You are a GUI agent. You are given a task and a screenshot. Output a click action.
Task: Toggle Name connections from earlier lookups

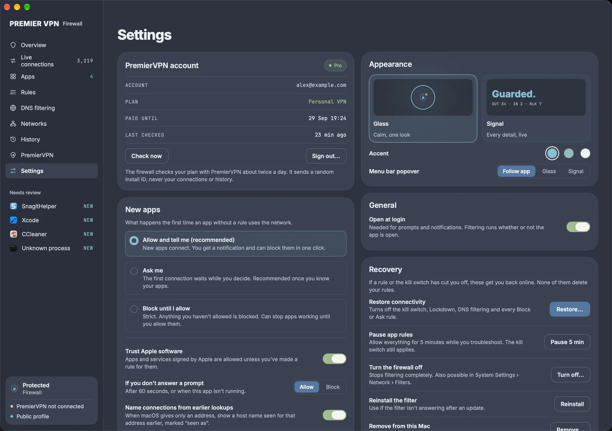(334, 415)
